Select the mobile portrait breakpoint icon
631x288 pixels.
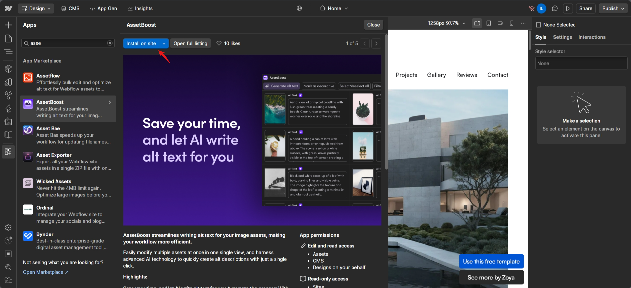point(512,23)
